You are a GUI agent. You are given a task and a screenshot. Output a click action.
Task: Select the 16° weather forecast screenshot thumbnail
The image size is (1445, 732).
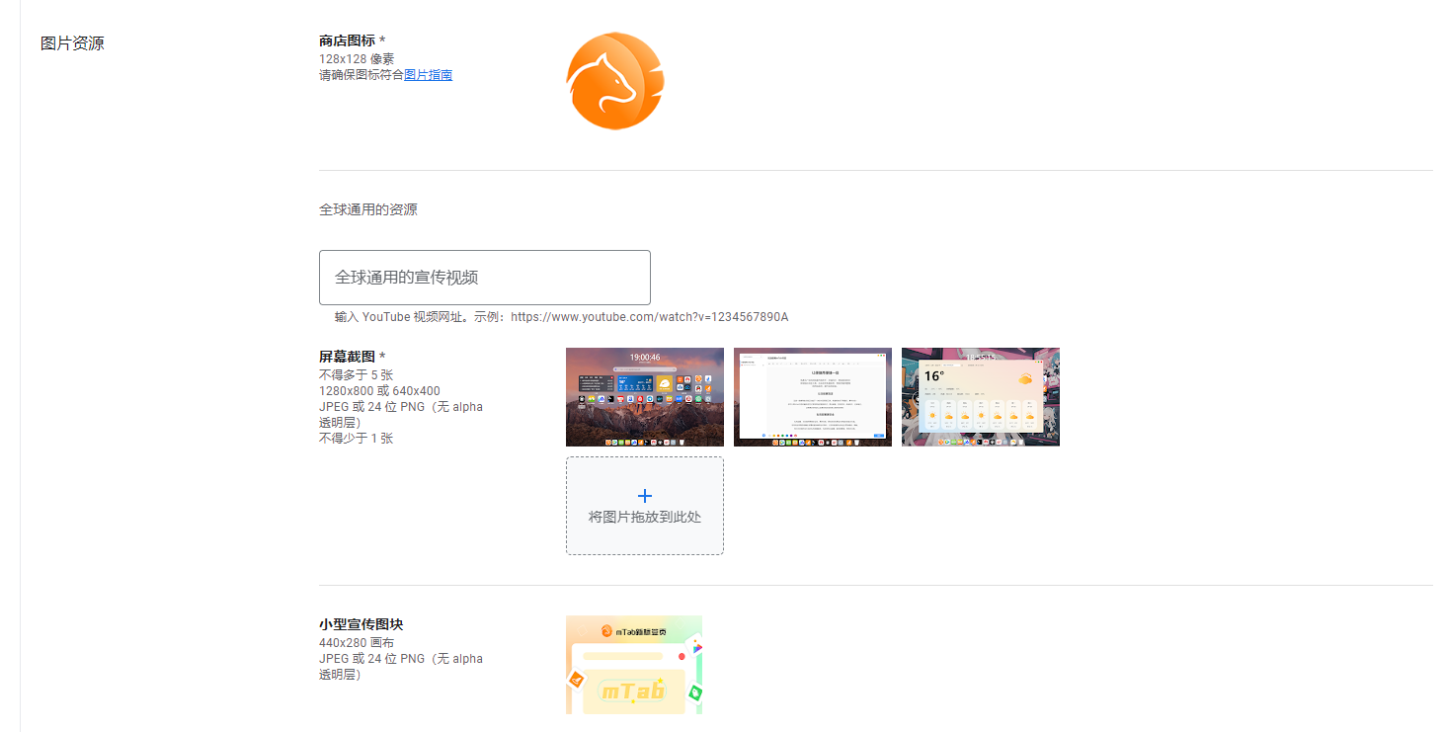980,396
